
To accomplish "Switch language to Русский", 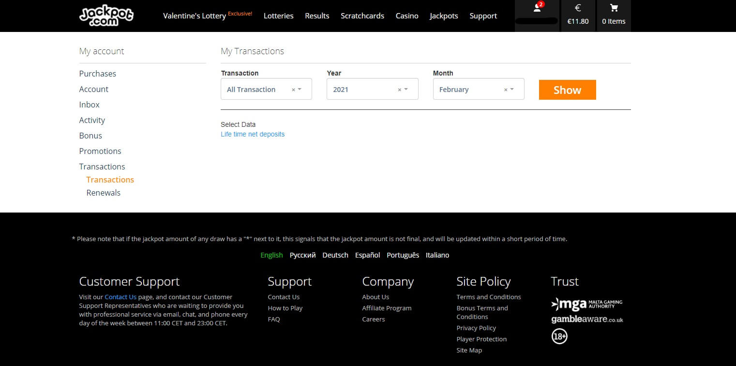I will [x=303, y=255].
